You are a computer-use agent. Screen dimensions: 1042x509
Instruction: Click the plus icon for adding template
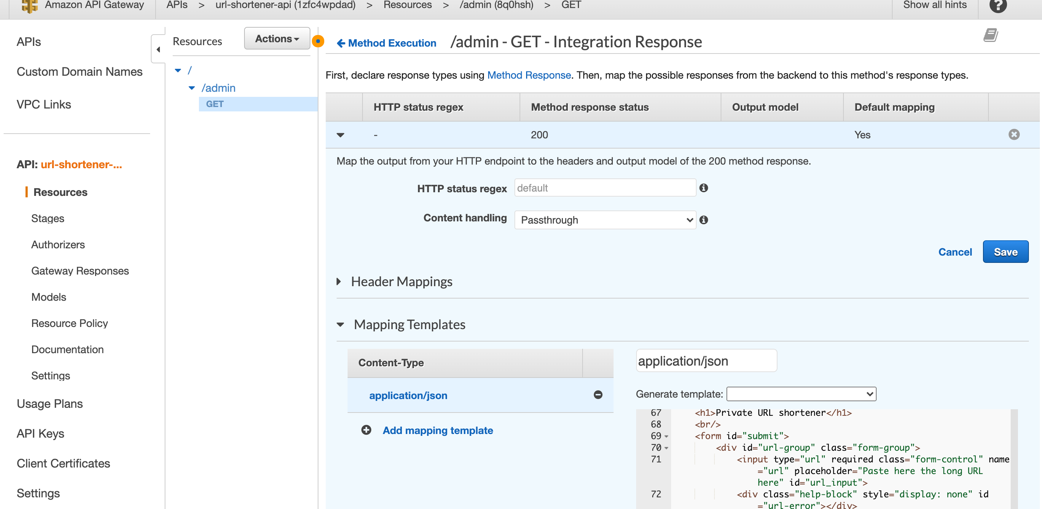point(366,430)
